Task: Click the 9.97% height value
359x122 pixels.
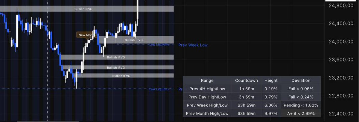Action: tap(271, 113)
